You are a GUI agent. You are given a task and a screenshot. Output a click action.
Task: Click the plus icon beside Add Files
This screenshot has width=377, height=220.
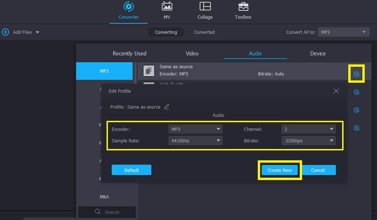point(6,32)
